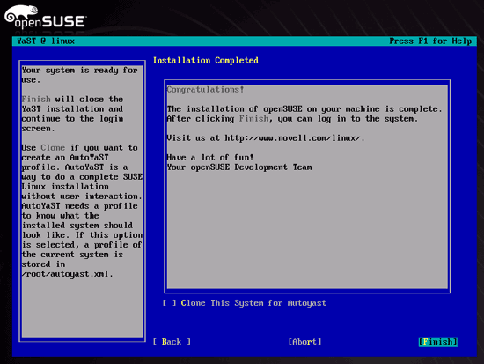Click the highlighted Finish word in the congratulations message
This screenshot has width=484, height=364.
click(x=253, y=119)
